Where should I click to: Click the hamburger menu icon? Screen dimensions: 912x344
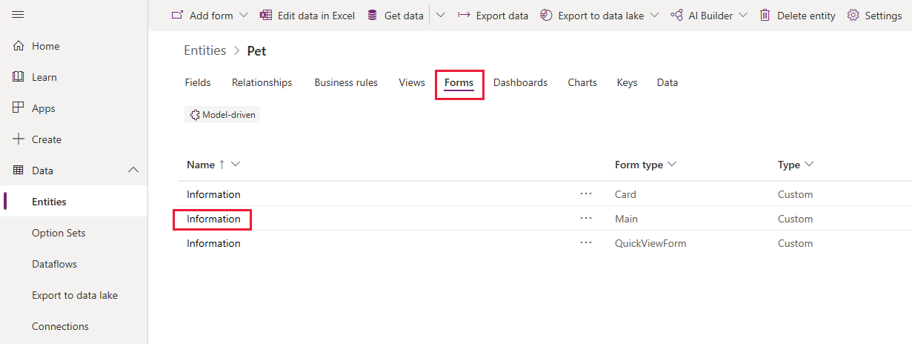pos(19,15)
